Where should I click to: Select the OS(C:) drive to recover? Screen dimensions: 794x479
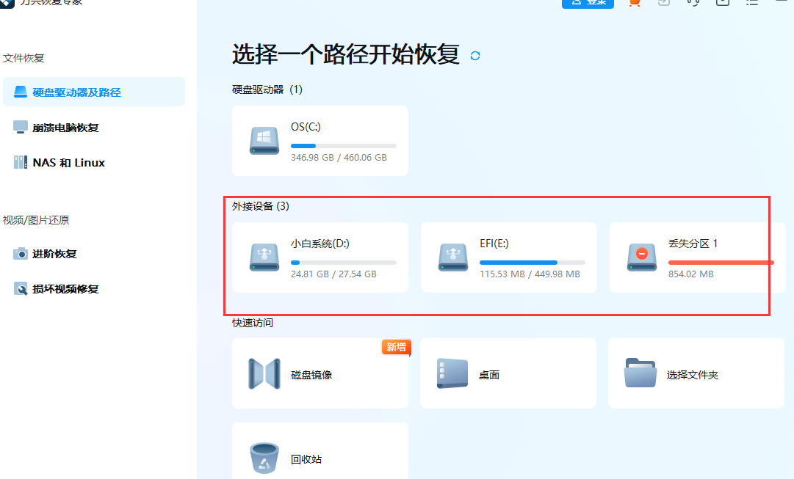[320, 140]
